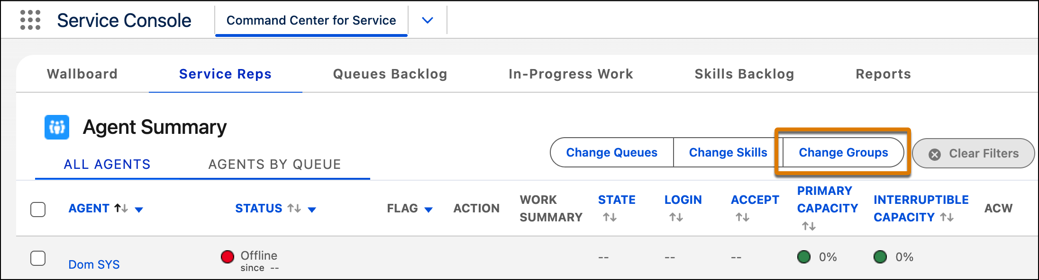This screenshot has width=1039, height=280.
Task: Open the Flag filter dropdown
Action: [428, 210]
